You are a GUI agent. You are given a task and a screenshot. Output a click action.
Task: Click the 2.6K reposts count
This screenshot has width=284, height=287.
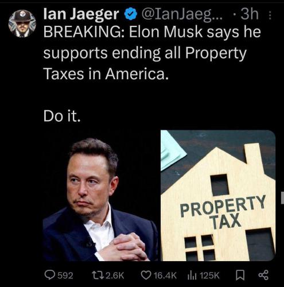coord(115,276)
